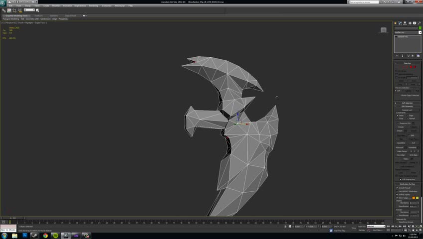Open the Selected key filter dropdown
423x239 pixels.
click(x=376, y=227)
